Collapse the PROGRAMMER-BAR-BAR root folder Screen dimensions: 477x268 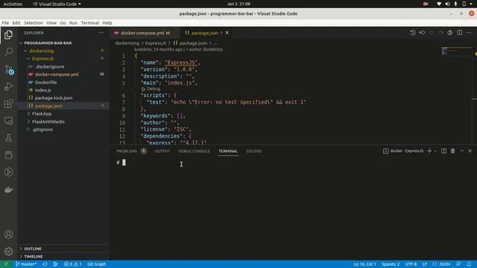pyautogui.click(x=48, y=43)
